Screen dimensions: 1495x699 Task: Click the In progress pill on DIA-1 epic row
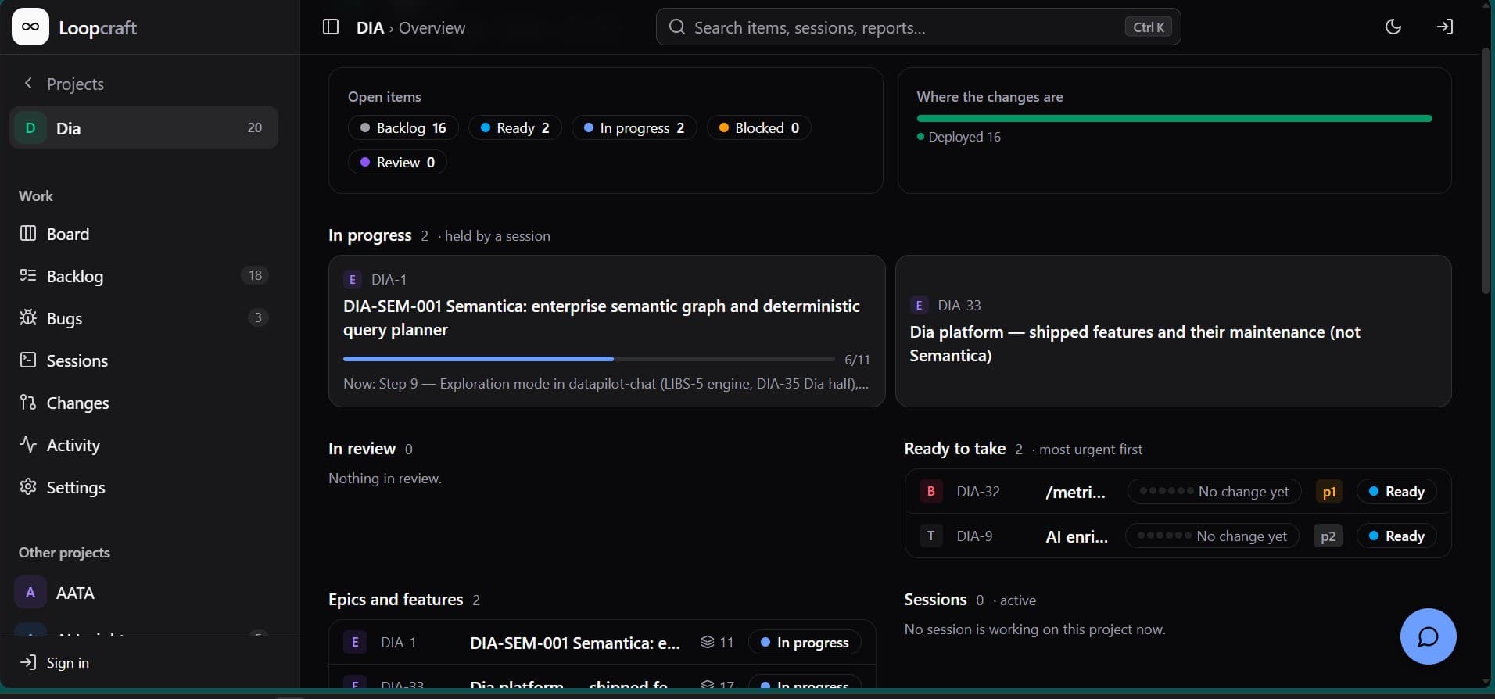point(805,642)
